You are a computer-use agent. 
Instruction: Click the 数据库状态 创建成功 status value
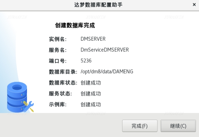(91, 83)
